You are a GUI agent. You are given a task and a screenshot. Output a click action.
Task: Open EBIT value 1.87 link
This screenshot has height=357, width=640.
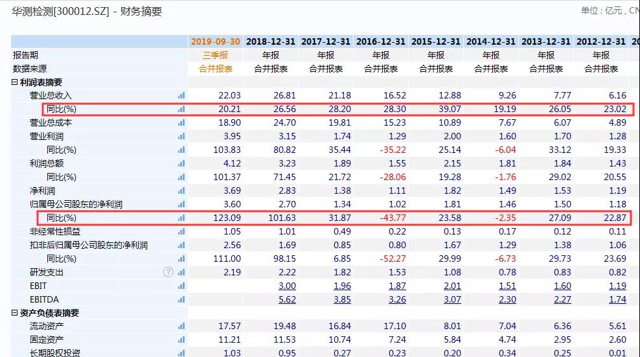[x=397, y=286]
